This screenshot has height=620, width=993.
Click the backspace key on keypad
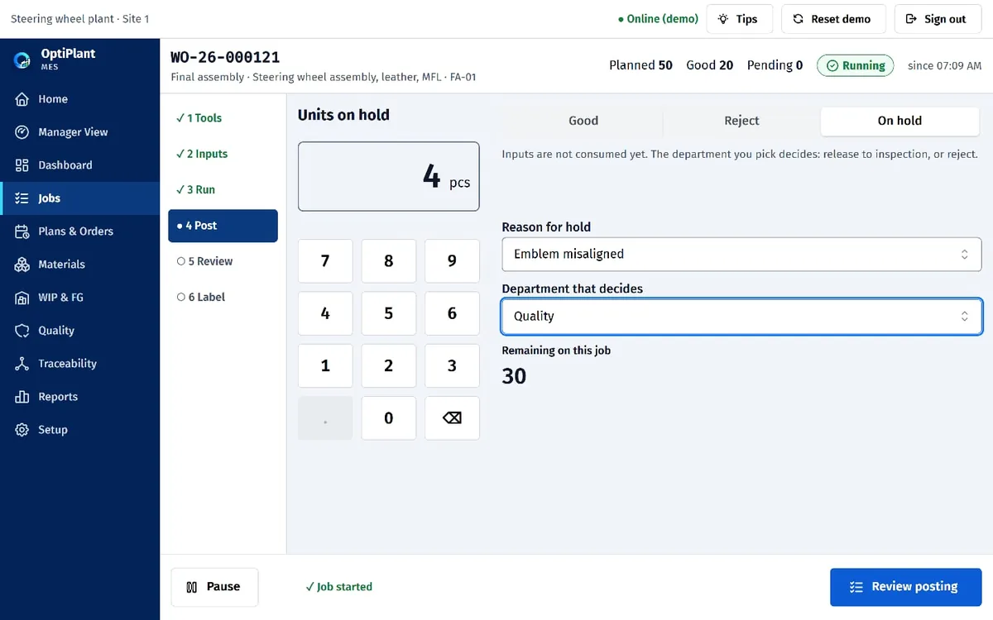(x=452, y=417)
